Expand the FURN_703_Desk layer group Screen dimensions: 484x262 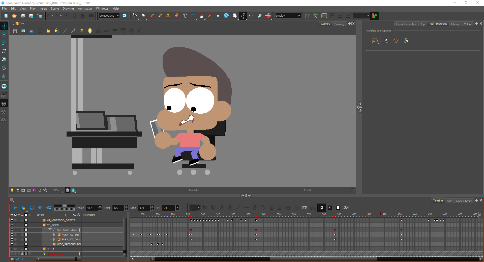tap(54, 239)
